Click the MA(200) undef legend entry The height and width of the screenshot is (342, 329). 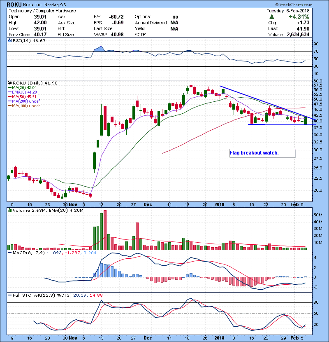coord(26,101)
